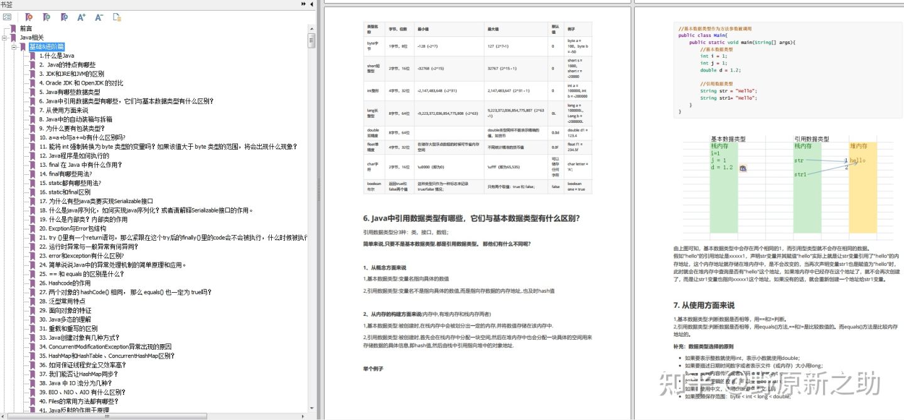
Task: Open bookmark 5. Java有哪些数据类型
Action: [x=70, y=92]
